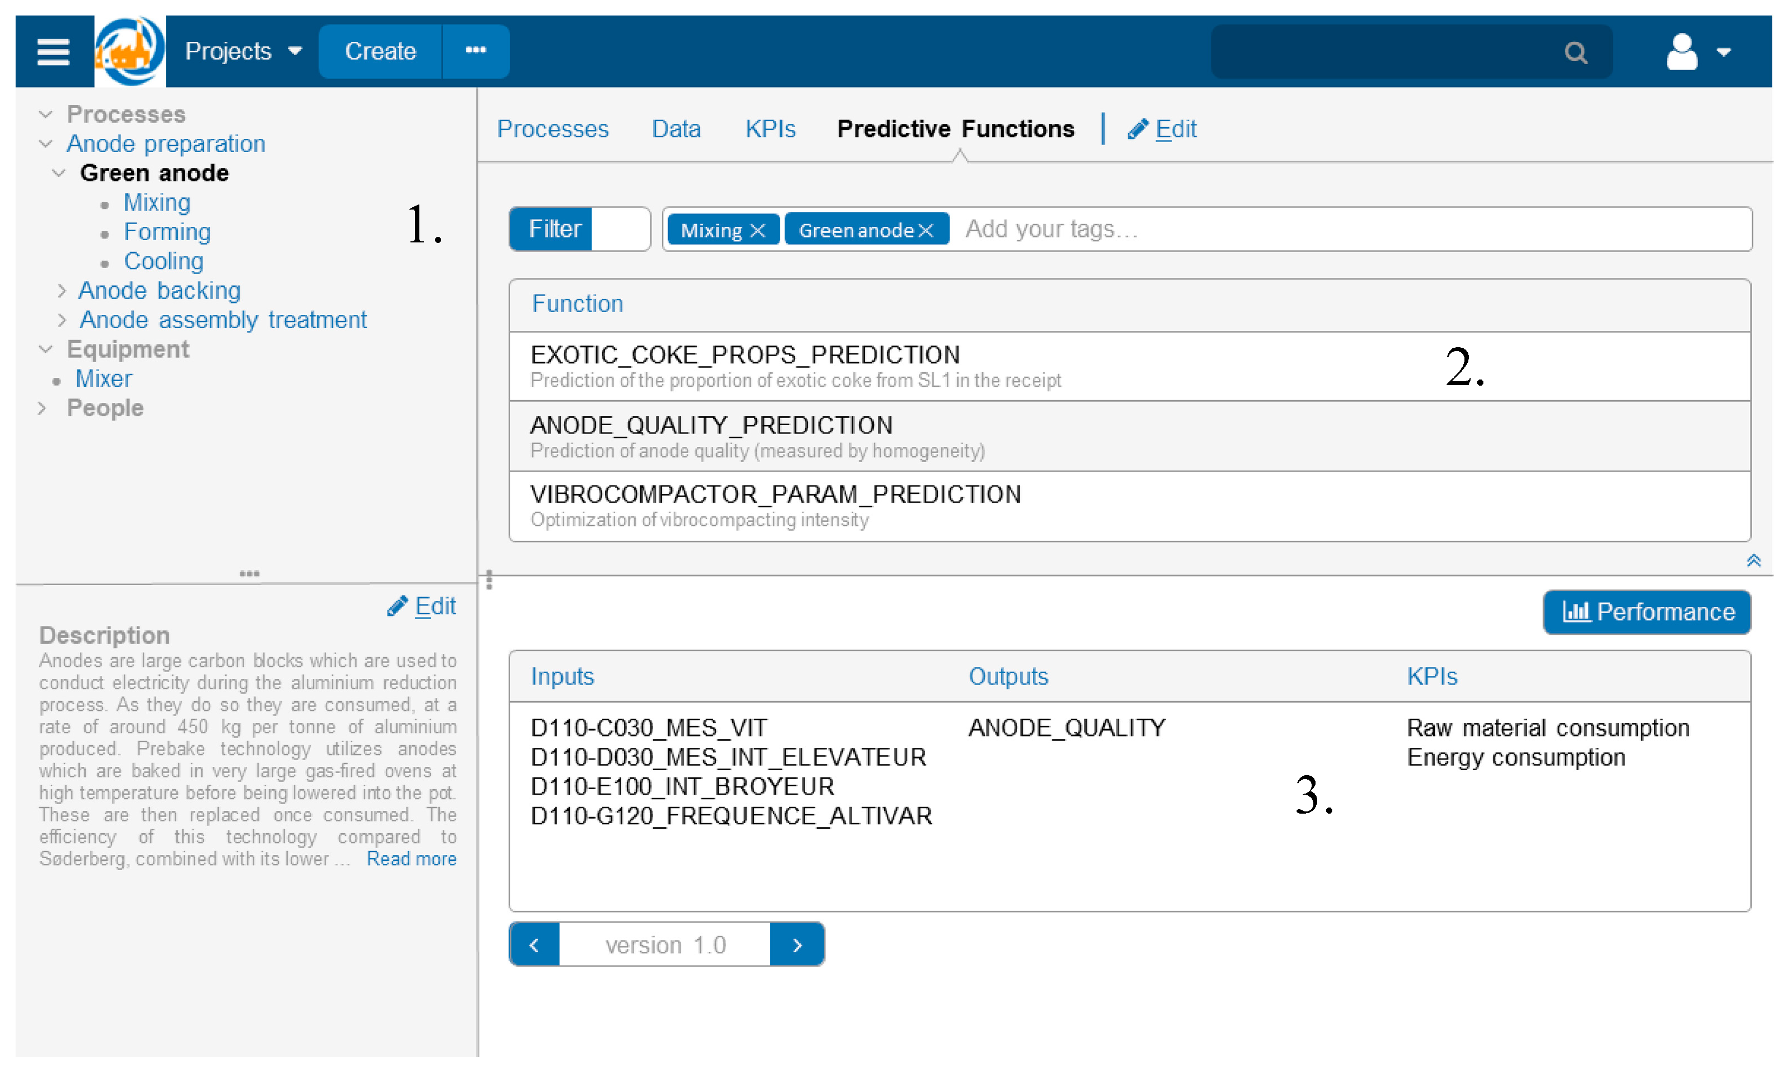Click the three-dots more button beside Create
This screenshot has width=1789, height=1070.
(475, 51)
